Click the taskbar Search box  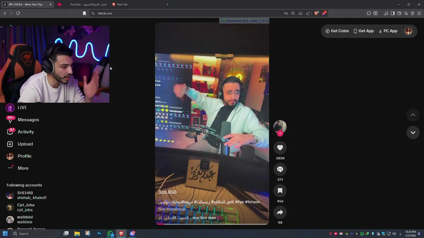(x=35, y=234)
